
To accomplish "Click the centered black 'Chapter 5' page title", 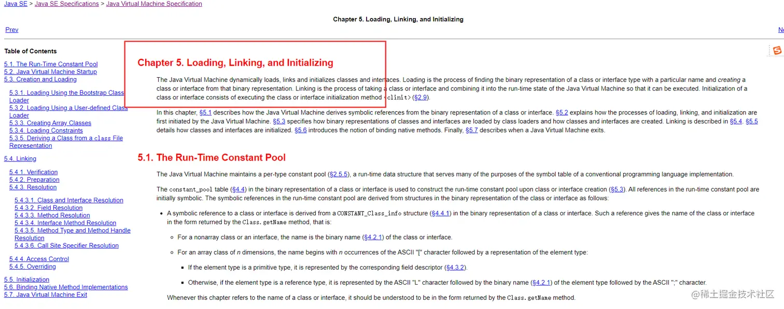I will (x=398, y=19).
